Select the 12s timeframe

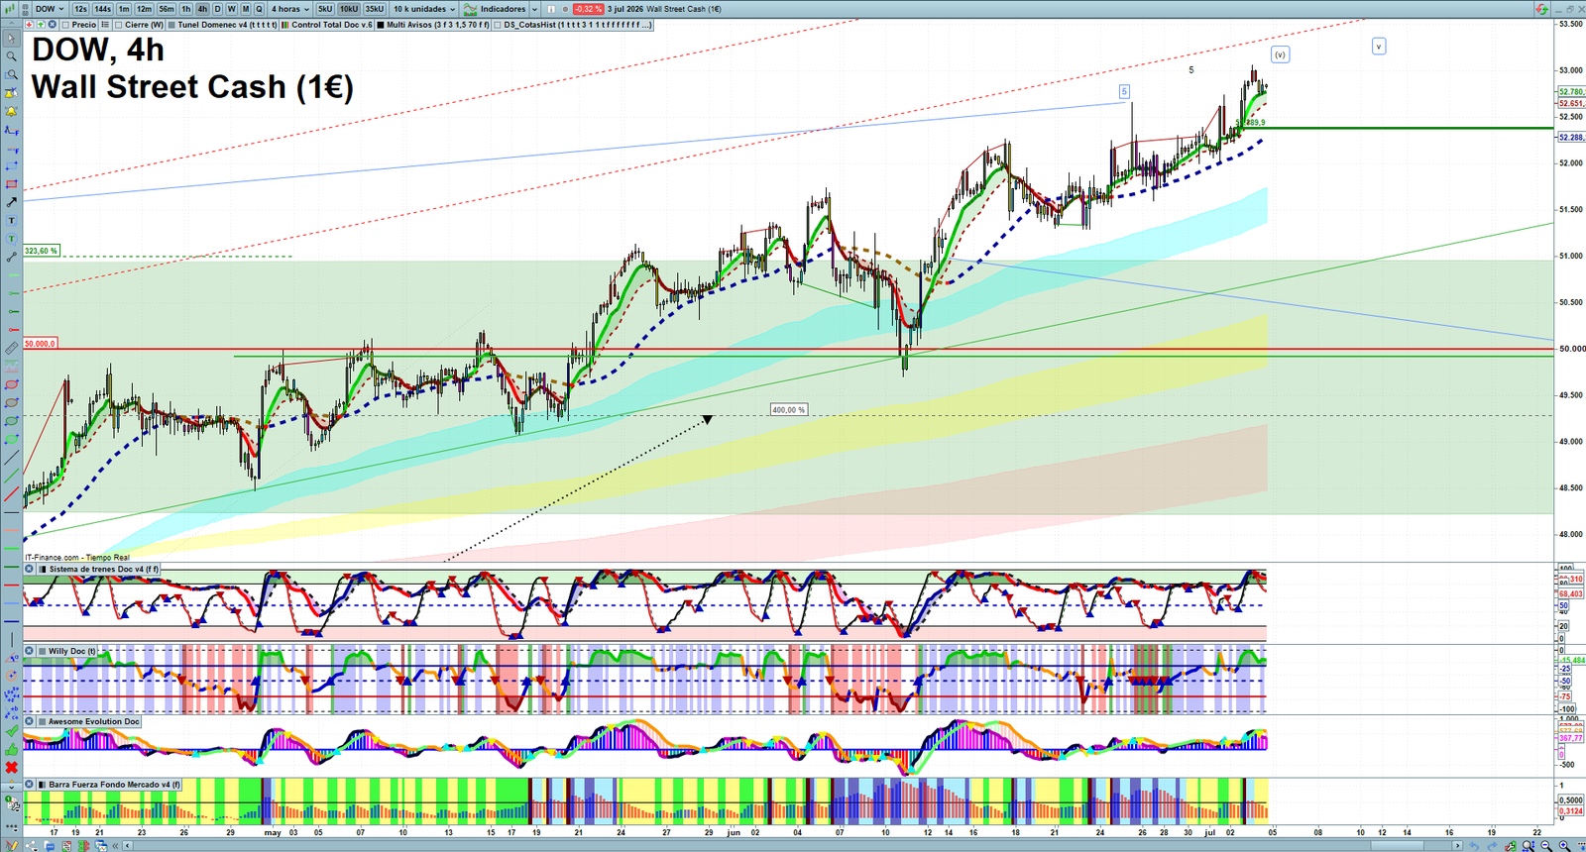point(80,9)
